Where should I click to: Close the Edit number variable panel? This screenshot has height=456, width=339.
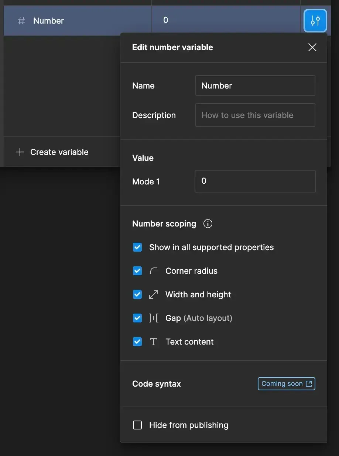click(x=312, y=47)
